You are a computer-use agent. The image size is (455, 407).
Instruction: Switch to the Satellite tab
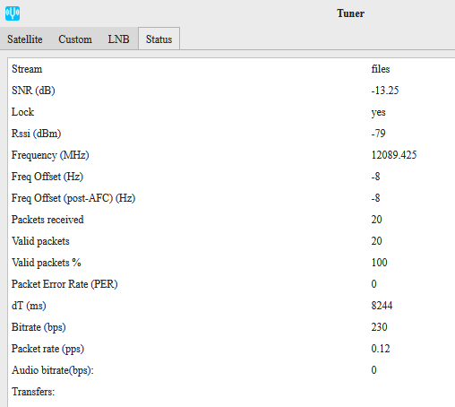[25, 39]
